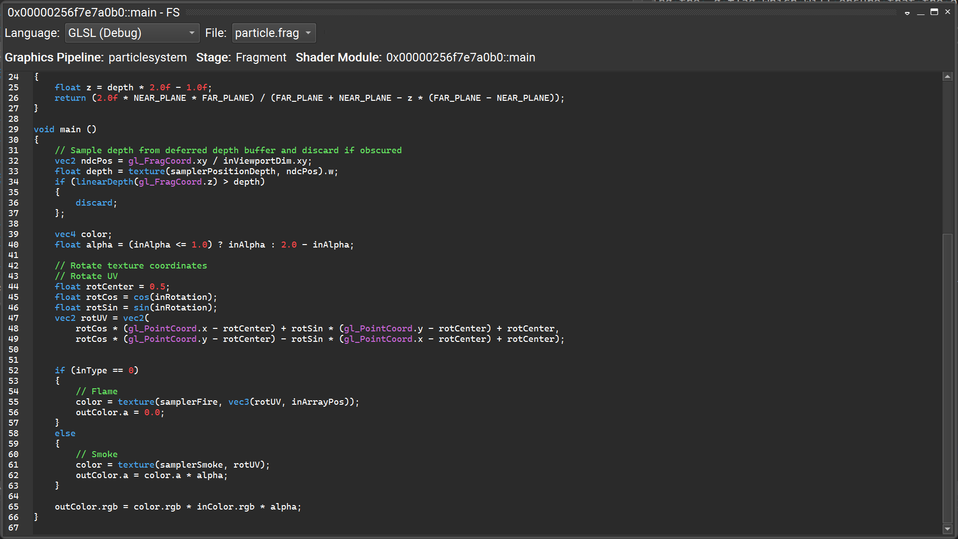Screen dimensions: 958x539
Task: Click the main function declaration on line 29
Action: click(x=65, y=129)
